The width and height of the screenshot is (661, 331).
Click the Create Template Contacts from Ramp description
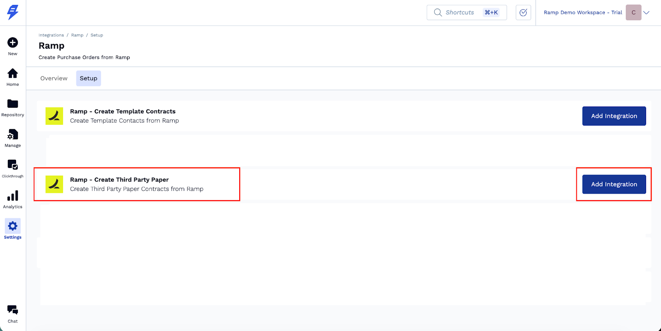coord(124,121)
